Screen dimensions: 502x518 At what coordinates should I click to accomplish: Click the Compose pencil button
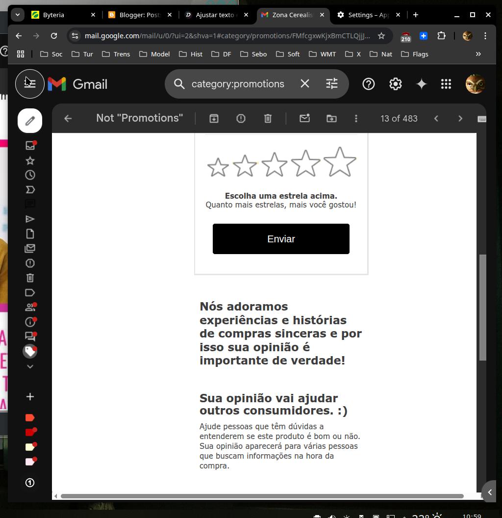click(x=30, y=121)
